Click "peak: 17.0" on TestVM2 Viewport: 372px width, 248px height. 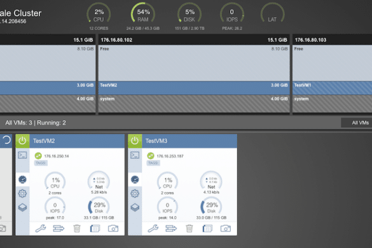point(55,217)
